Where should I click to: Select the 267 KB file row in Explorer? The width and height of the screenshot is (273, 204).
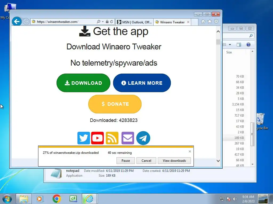click(x=234, y=143)
